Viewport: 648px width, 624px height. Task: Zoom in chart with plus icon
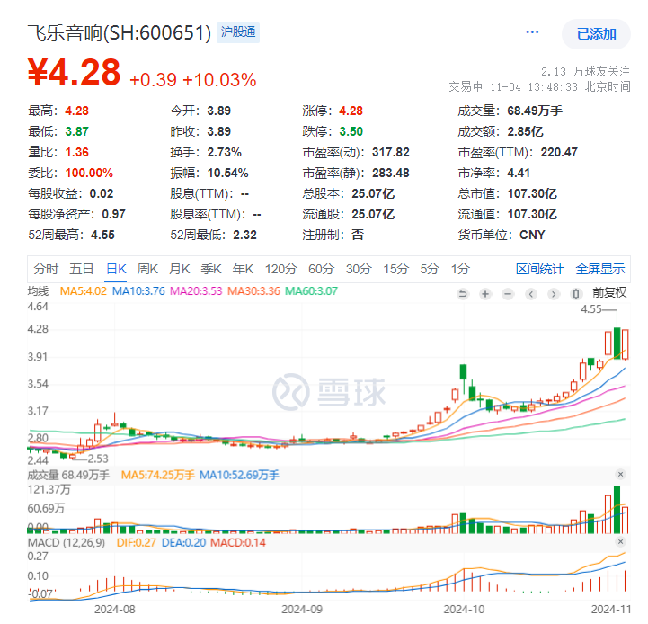click(485, 294)
